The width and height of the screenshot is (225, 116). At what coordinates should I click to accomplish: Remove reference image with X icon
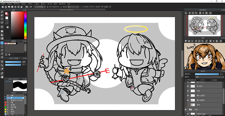click(x=192, y=41)
